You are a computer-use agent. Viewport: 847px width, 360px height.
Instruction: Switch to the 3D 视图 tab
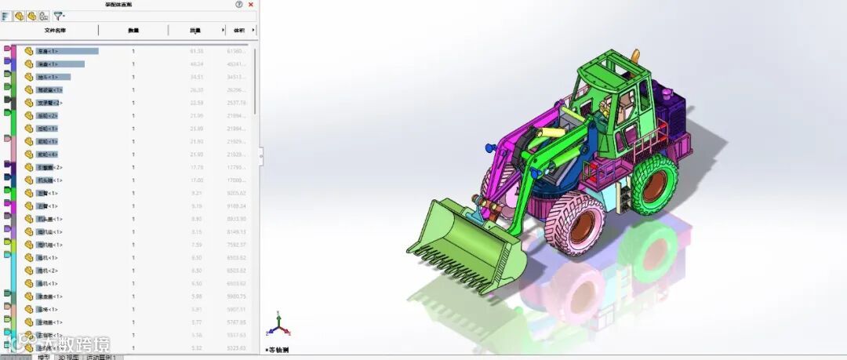68,357
